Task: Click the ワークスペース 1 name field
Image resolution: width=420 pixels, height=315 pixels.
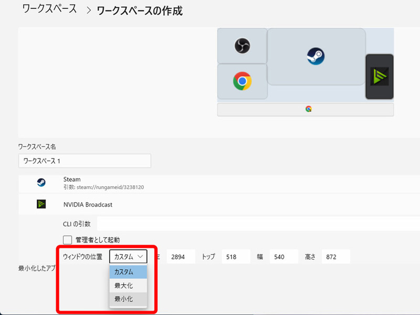Action: [84, 161]
